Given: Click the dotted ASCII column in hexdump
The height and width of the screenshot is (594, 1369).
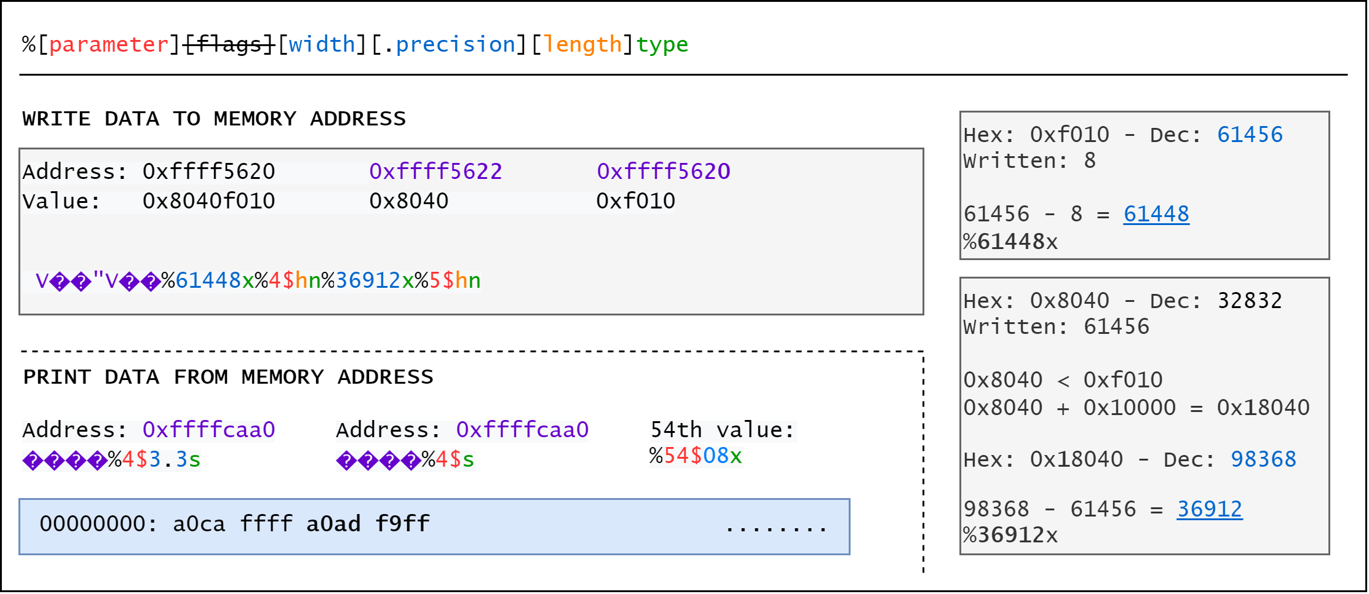Looking at the screenshot, I should coord(776,528).
